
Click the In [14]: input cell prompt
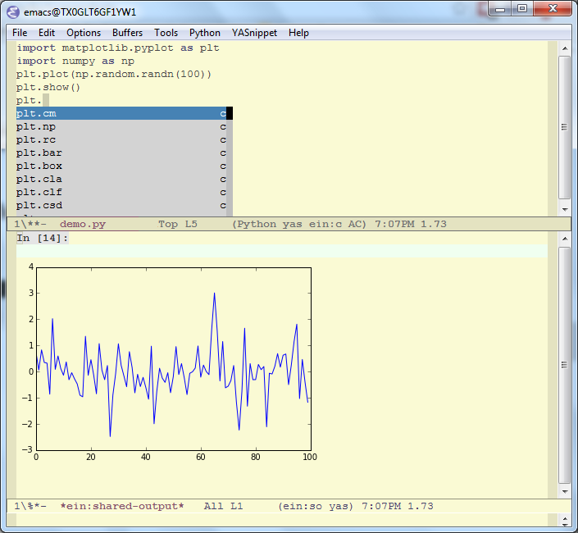(x=43, y=239)
